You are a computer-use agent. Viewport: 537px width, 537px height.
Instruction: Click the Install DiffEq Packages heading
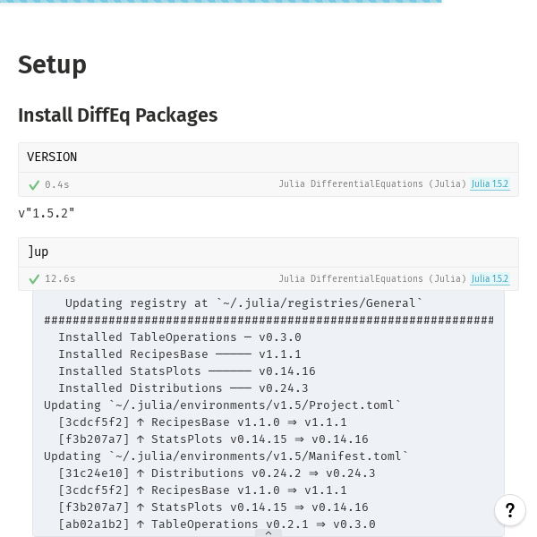pyautogui.click(x=118, y=115)
